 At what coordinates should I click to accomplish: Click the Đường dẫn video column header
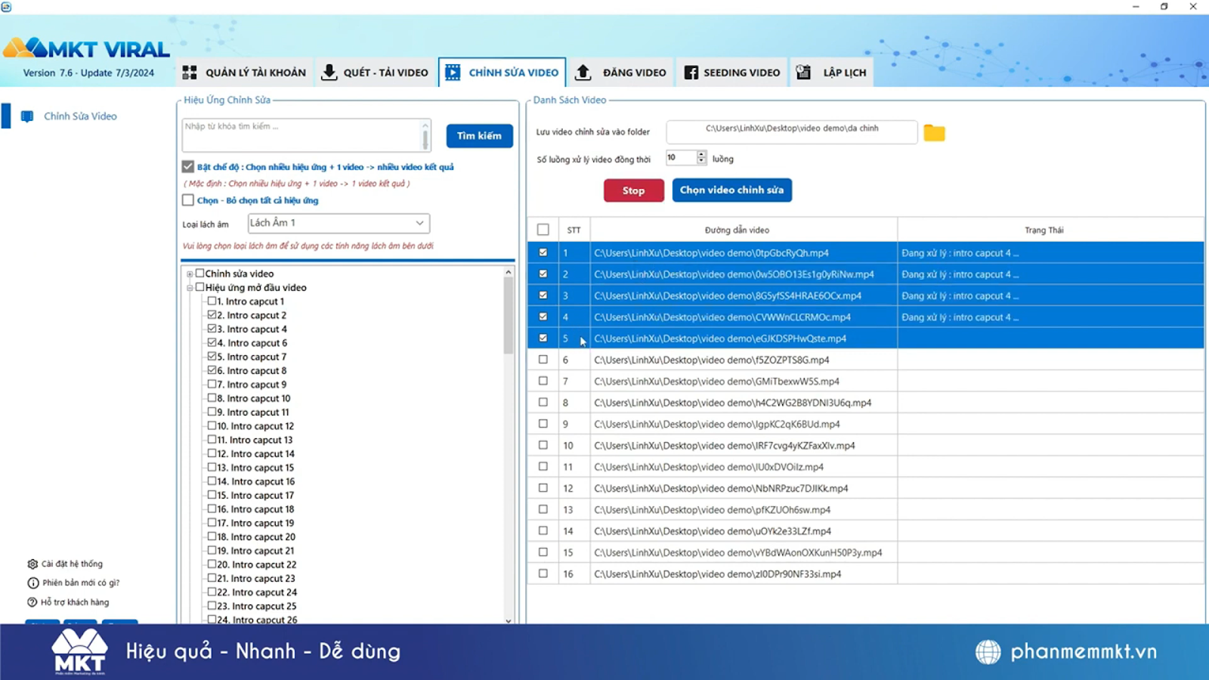tap(744, 230)
